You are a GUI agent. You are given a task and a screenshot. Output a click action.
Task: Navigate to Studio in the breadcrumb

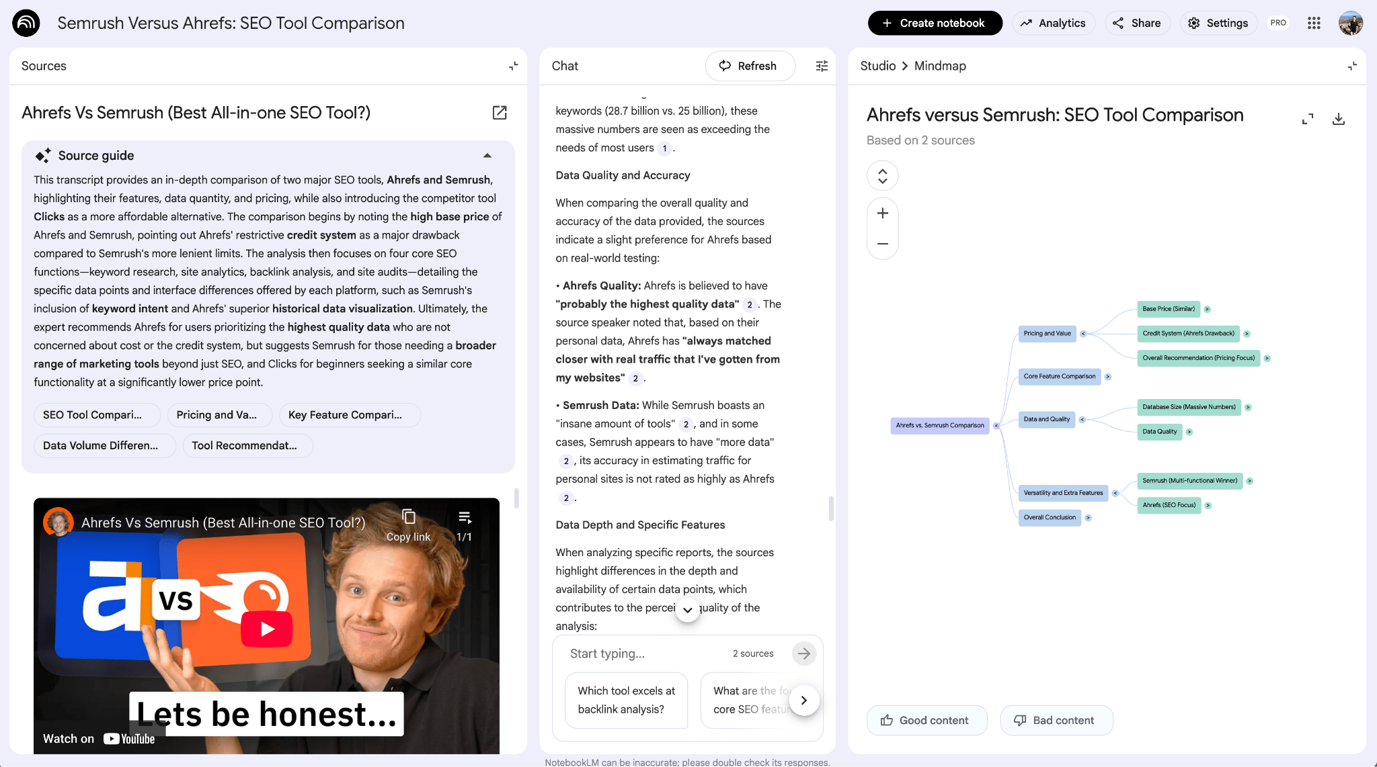click(877, 66)
